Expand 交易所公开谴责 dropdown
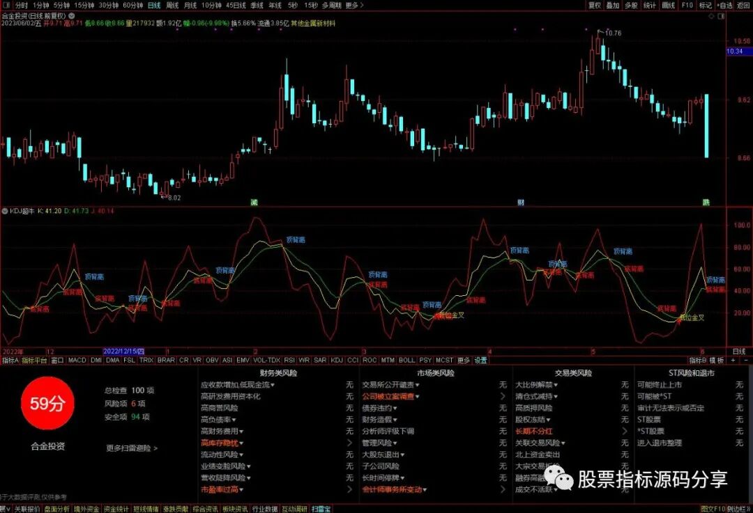753x513 pixels. point(391,384)
